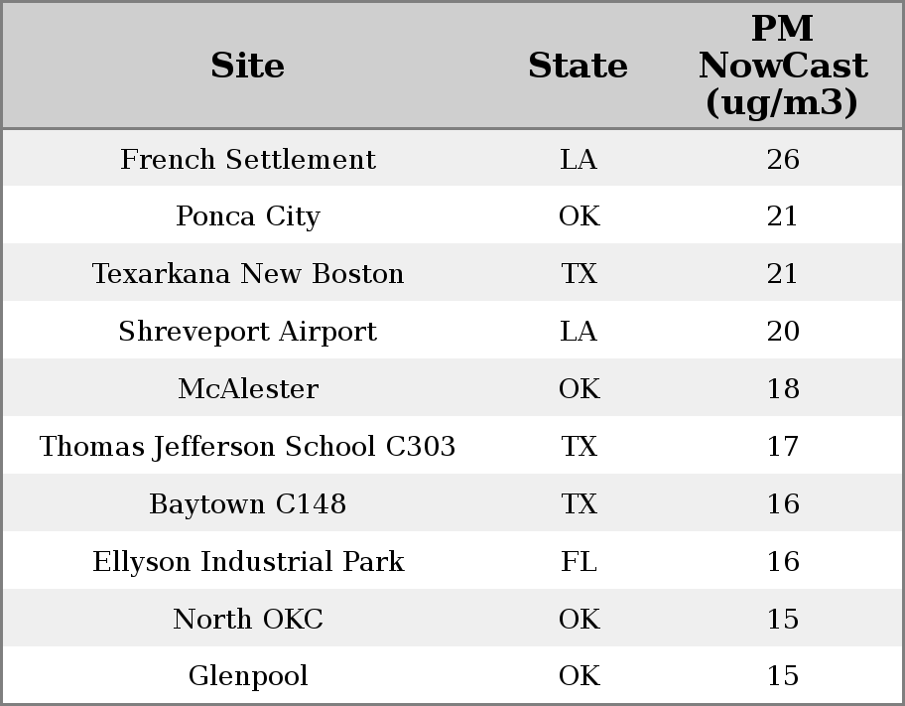The width and height of the screenshot is (905, 706).
Task: Select the Glenpool site cell
Action: coord(247,676)
